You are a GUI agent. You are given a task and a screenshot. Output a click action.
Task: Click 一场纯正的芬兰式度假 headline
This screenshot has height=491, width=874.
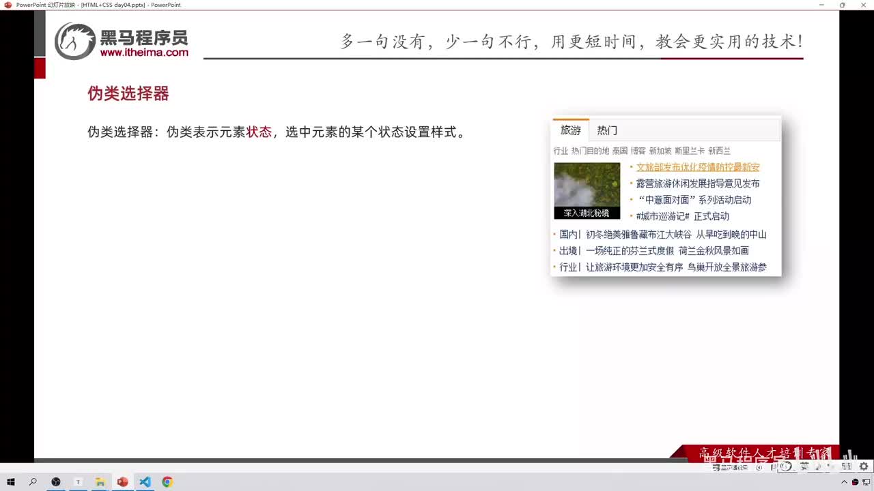click(630, 250)
